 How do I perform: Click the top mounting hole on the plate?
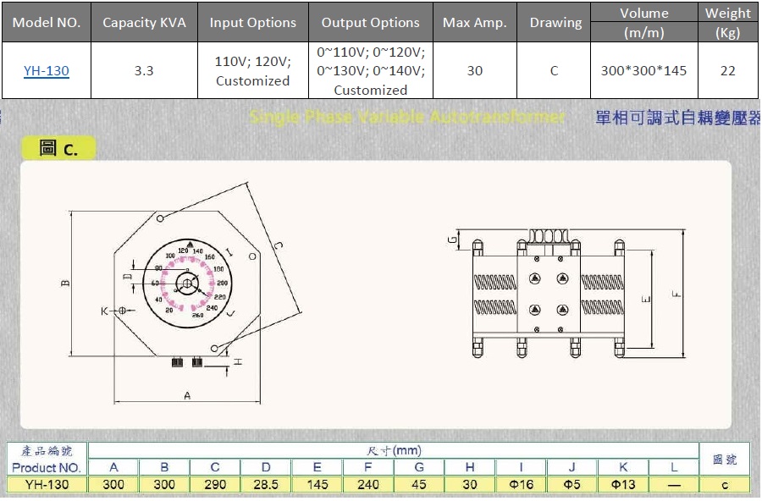click(x=160, y=217)
